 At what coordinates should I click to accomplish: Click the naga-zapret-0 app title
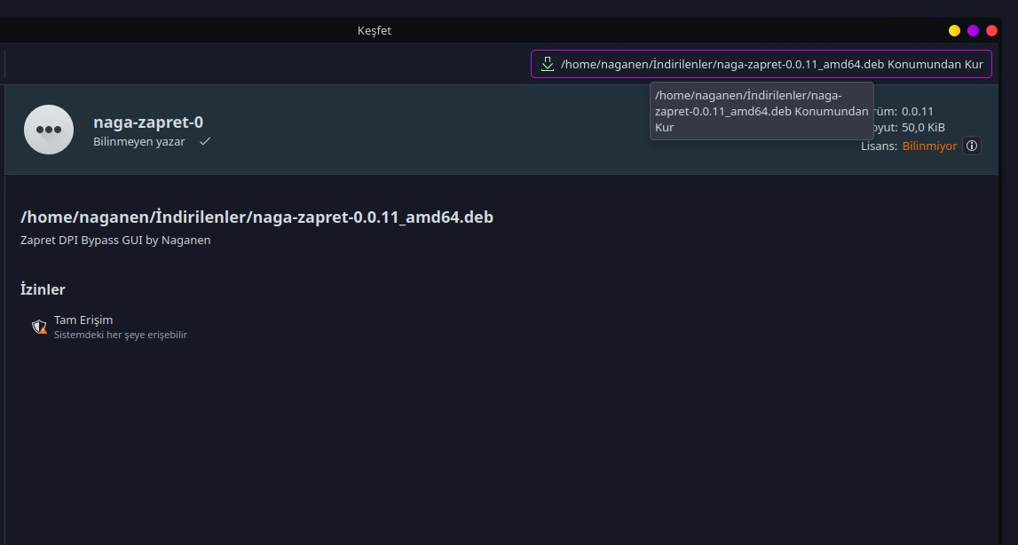pyautogui.click(x=148, y=122)
